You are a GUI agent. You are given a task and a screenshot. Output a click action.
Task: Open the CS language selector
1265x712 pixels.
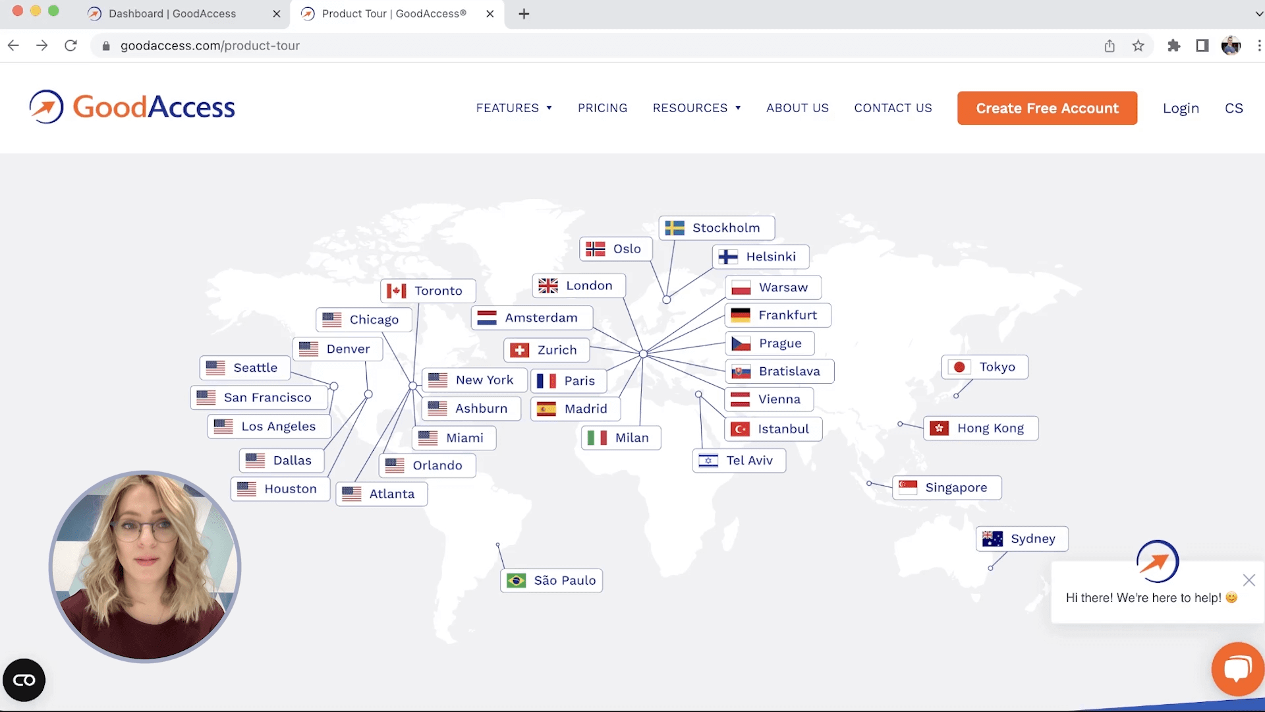[x=1233, y=108]
